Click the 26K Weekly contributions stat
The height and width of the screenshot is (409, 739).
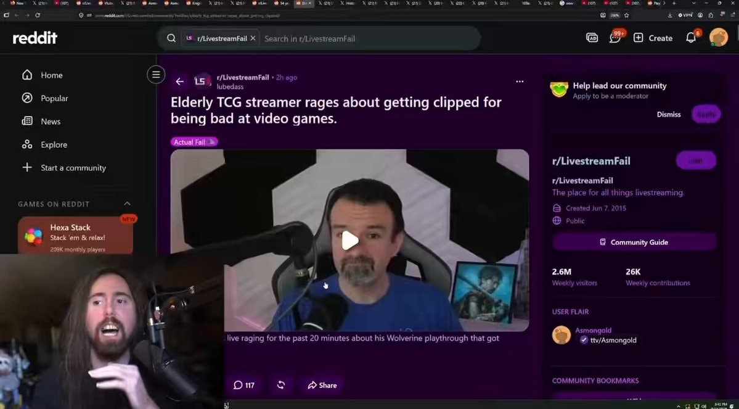(658, 277)
